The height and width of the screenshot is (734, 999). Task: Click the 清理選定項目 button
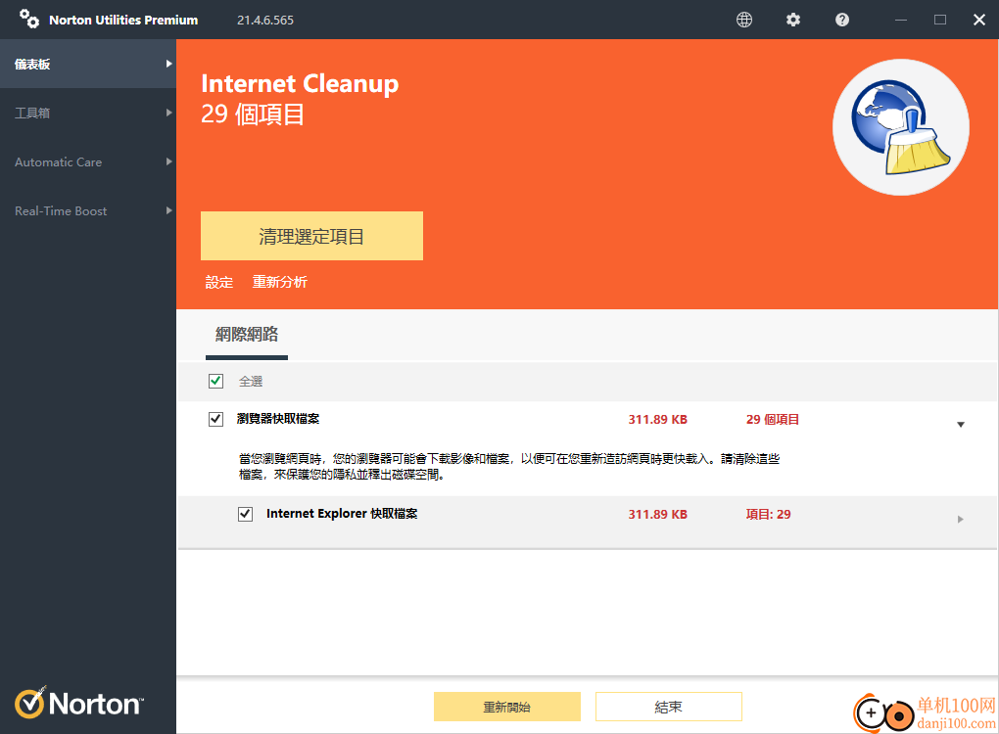311,236
